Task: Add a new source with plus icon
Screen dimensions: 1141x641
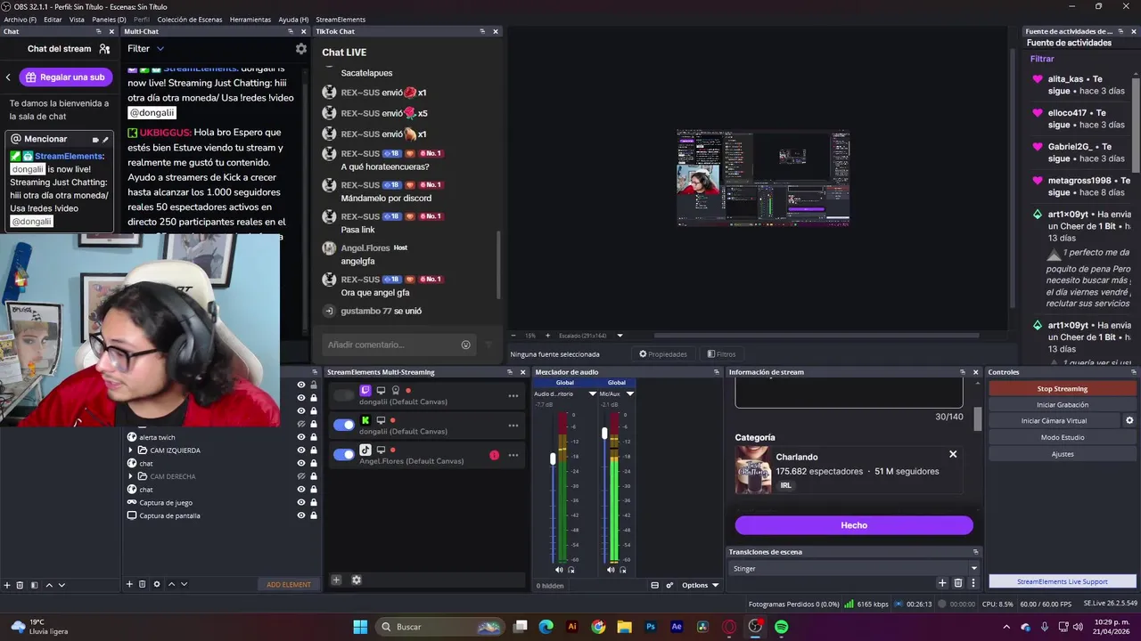Action: tap(129, 584)
